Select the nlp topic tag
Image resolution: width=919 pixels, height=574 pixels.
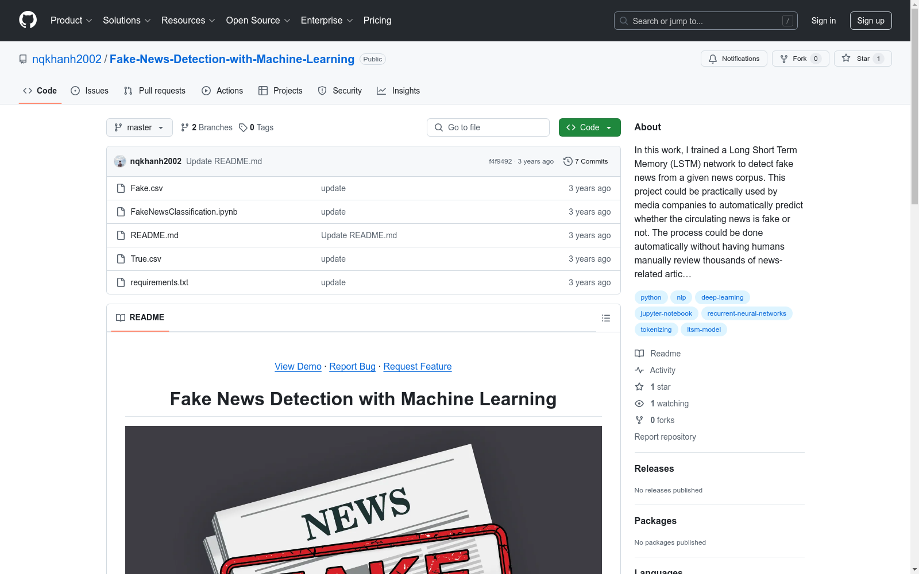(x=681, y=297)
